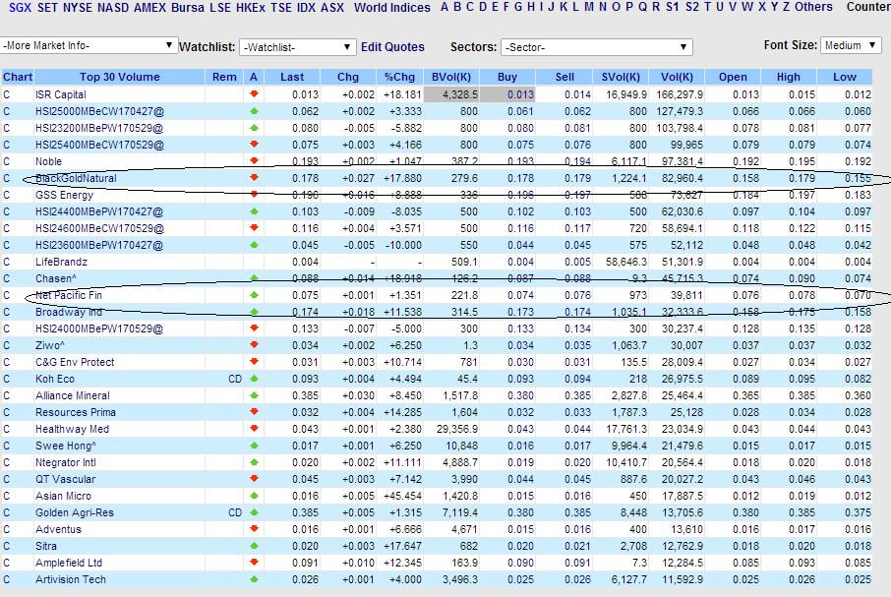Open the Alliance Mineral counter link
Image resolution: width=891 pixels, height=597 pixels.
click(73, 396)
